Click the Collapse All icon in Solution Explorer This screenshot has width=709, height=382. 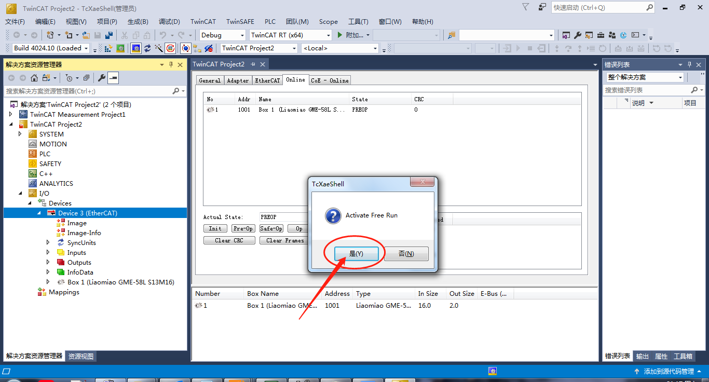tap(86, 78)
